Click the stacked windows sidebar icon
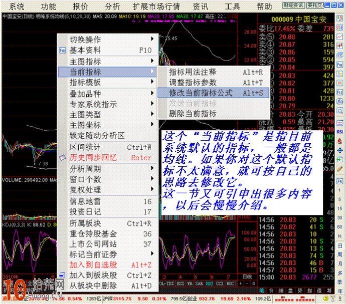The height and width of the screenshot is (304, 346). pos(339,55)
